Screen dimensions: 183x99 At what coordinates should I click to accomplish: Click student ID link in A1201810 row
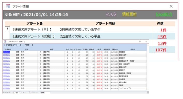(x=6, y=76)
